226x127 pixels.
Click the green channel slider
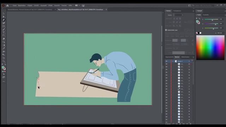(211, 24)
